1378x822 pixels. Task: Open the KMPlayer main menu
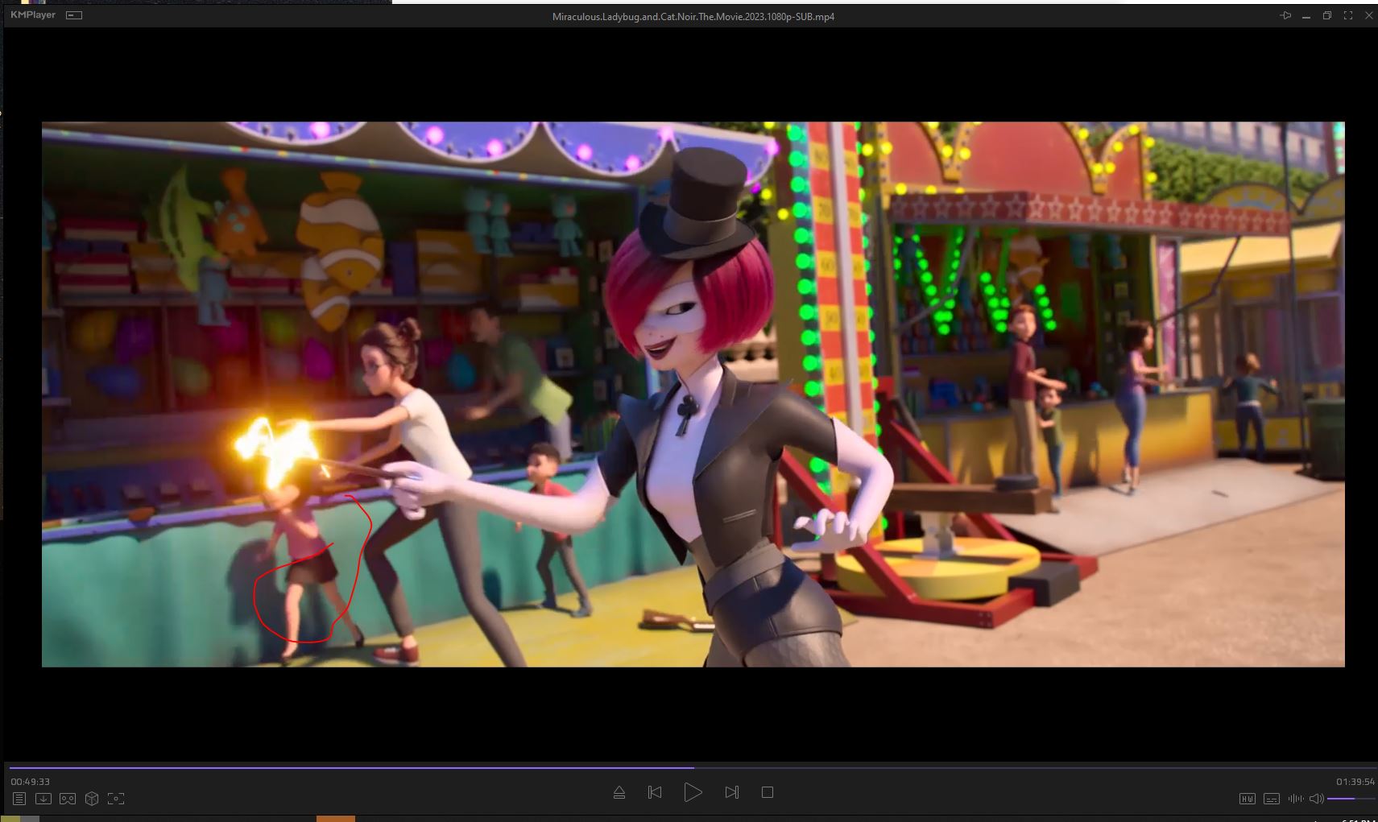pyautogui.click(x=33, y=15)
